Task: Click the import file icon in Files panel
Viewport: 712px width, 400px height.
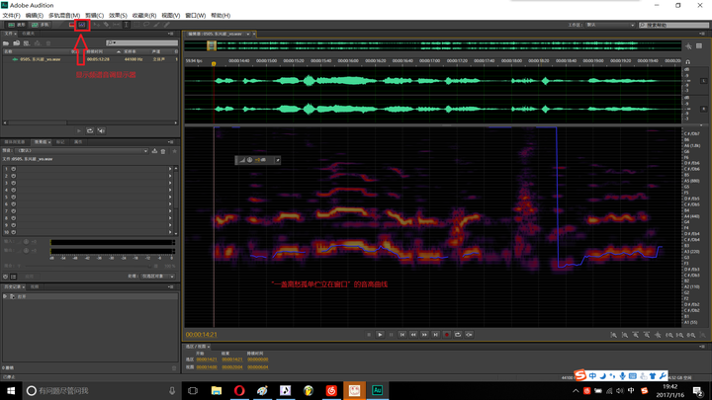Action: [17, 43]
